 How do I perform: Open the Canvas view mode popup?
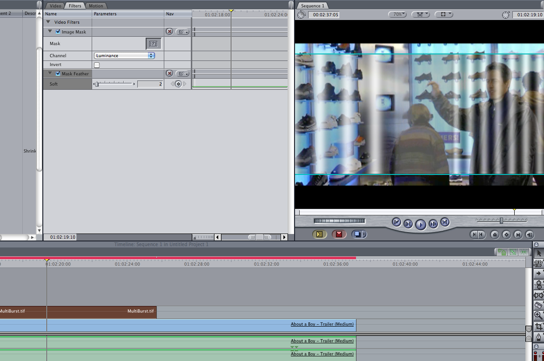[x=444, y=14]
